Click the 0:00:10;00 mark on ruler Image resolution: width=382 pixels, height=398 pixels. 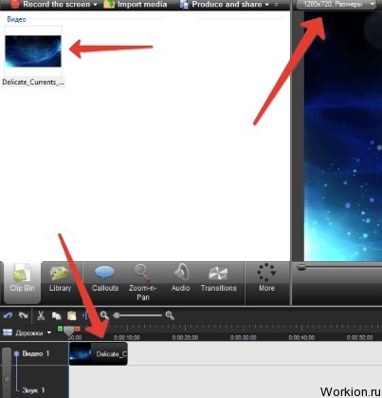click(x=127, y=337)
